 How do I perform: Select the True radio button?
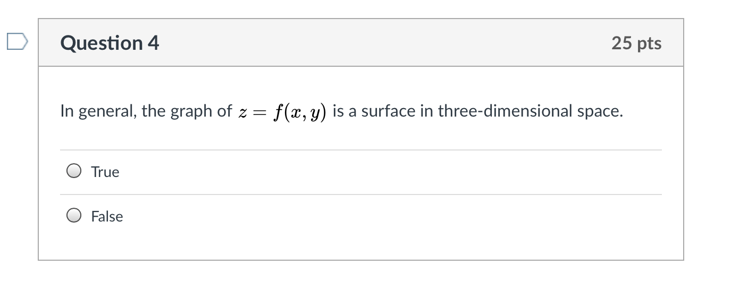pos(74,171)
